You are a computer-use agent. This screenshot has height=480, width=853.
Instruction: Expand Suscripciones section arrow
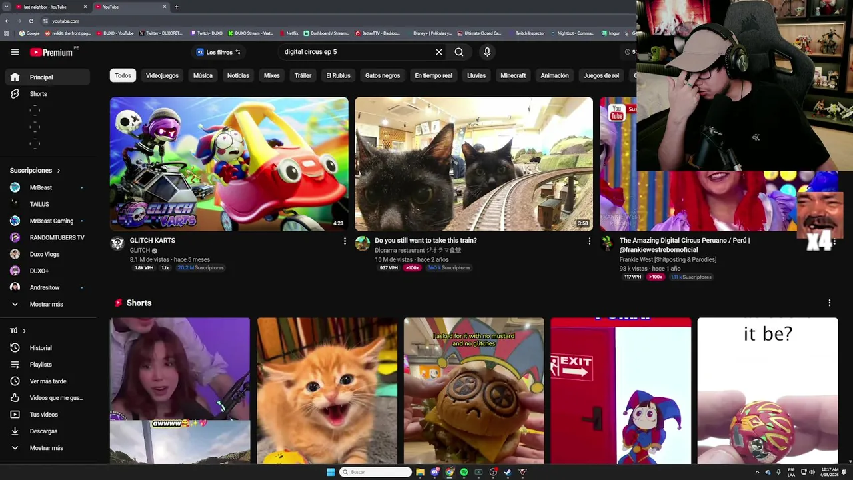pyautogui.click(x=58, y=171)
